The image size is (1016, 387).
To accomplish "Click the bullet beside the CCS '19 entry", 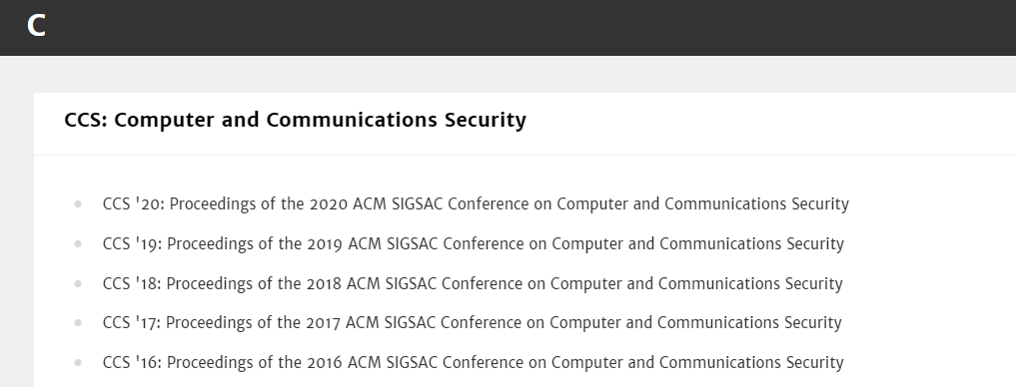I will pyautogui.click(x=78, y=244).
